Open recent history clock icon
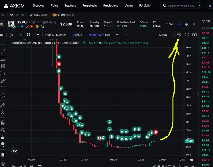The width and height of the screenshot is (213, 167). pos(22,15)
